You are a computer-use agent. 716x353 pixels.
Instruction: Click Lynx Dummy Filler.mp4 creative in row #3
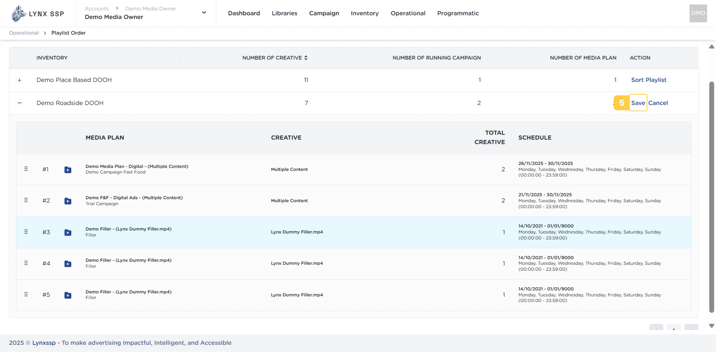[297, 232]
